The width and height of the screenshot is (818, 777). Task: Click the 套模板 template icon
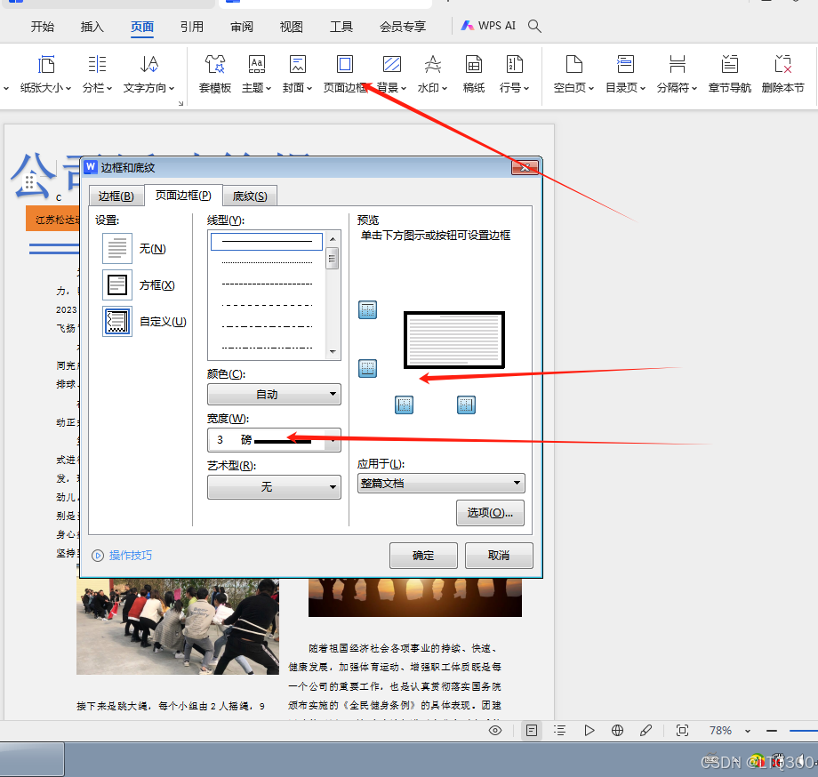(x=215, y=74)
